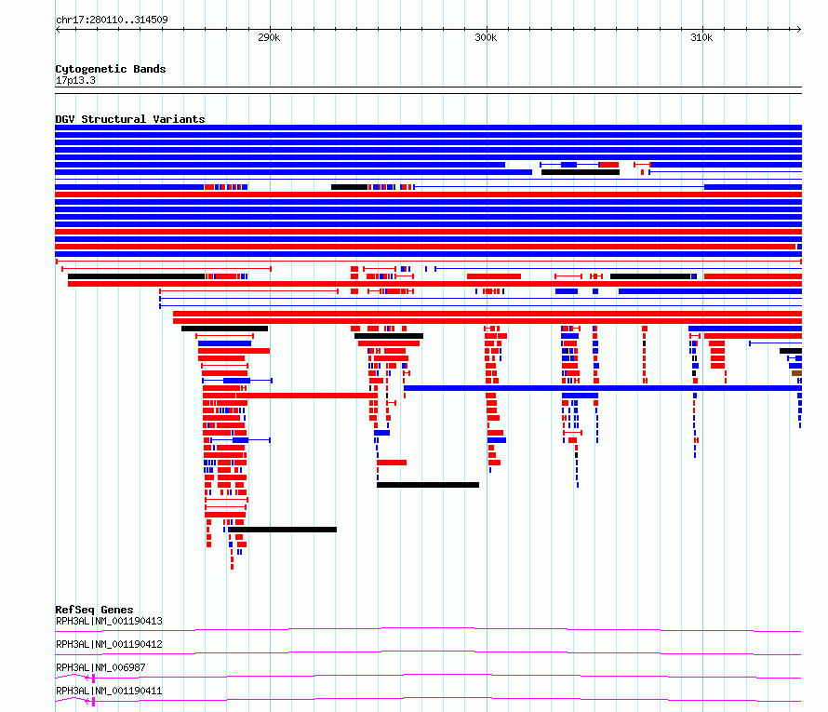
Task: Select the lowest long black variant bar
Action: (x=283, y=530)
